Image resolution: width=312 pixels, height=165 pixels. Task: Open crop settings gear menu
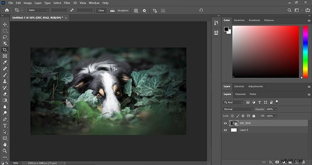(144, 11)
